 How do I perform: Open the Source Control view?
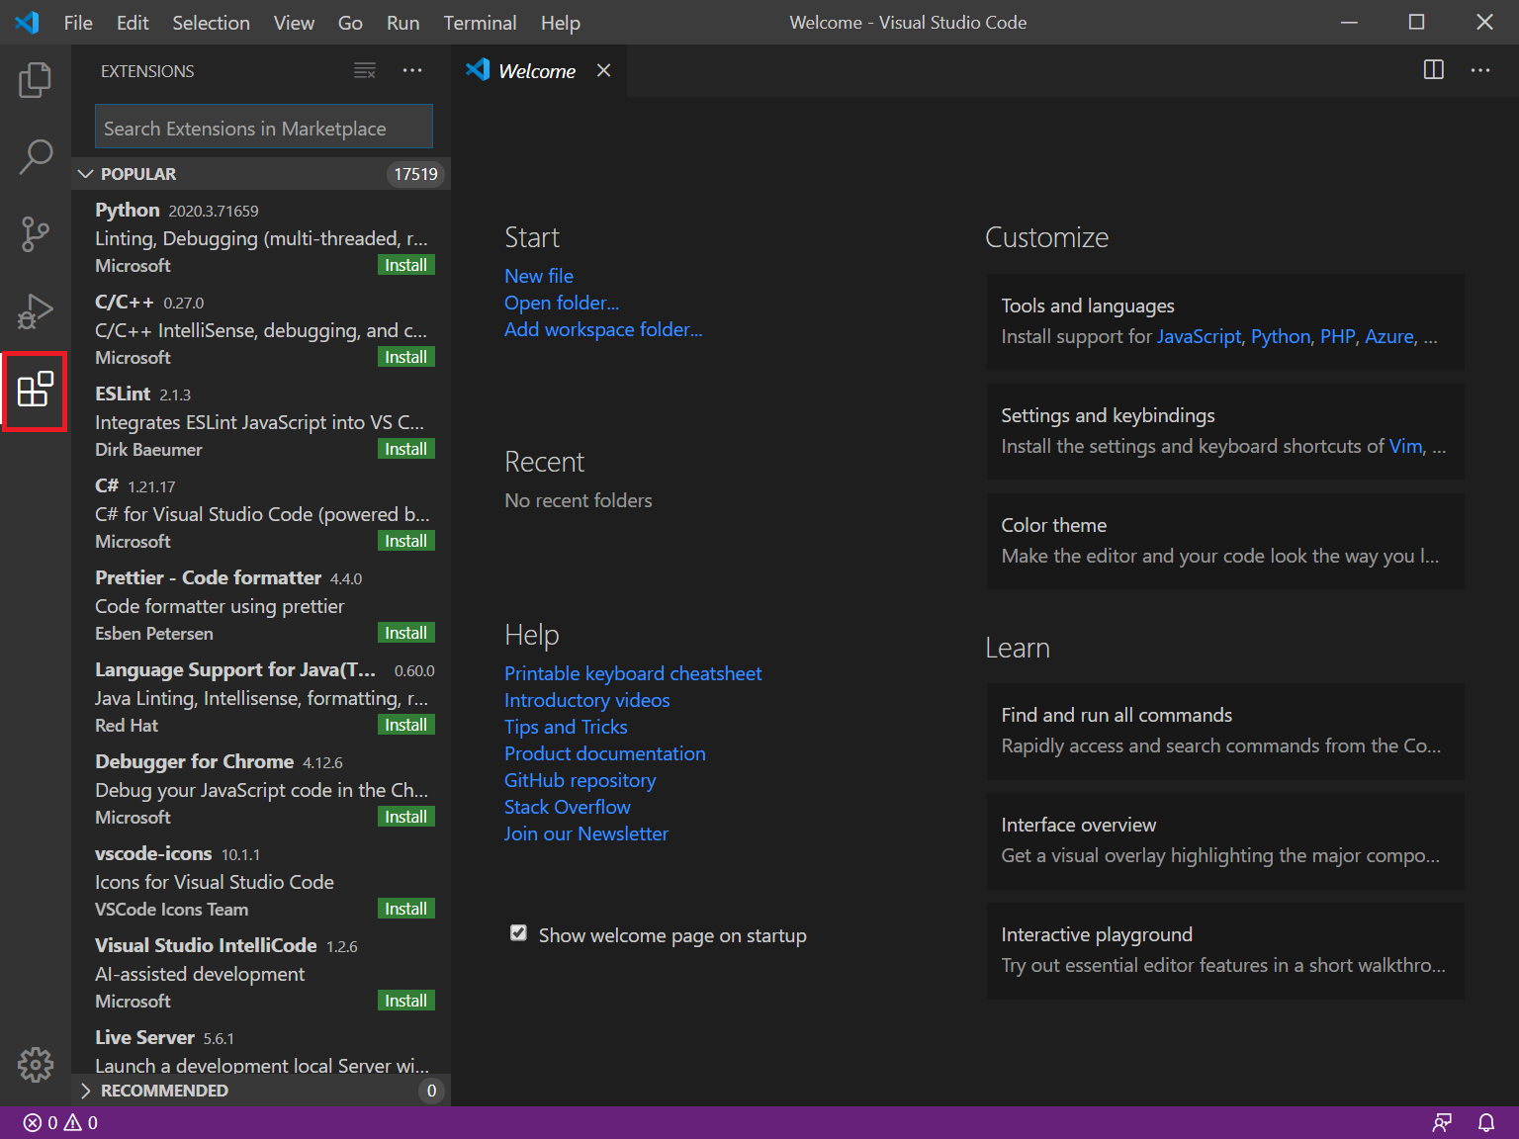tap(36, 234)
